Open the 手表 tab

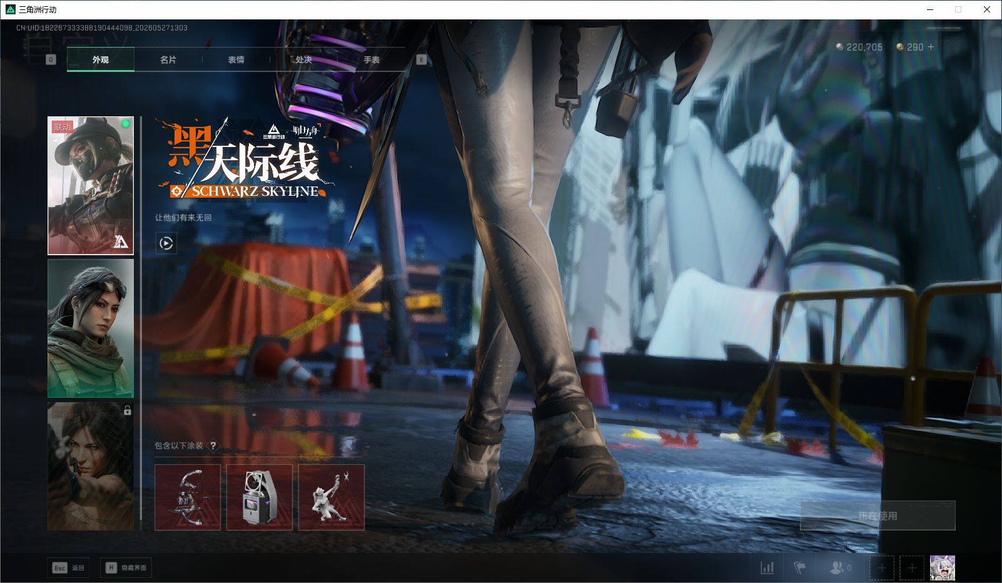tap(372, 59)
